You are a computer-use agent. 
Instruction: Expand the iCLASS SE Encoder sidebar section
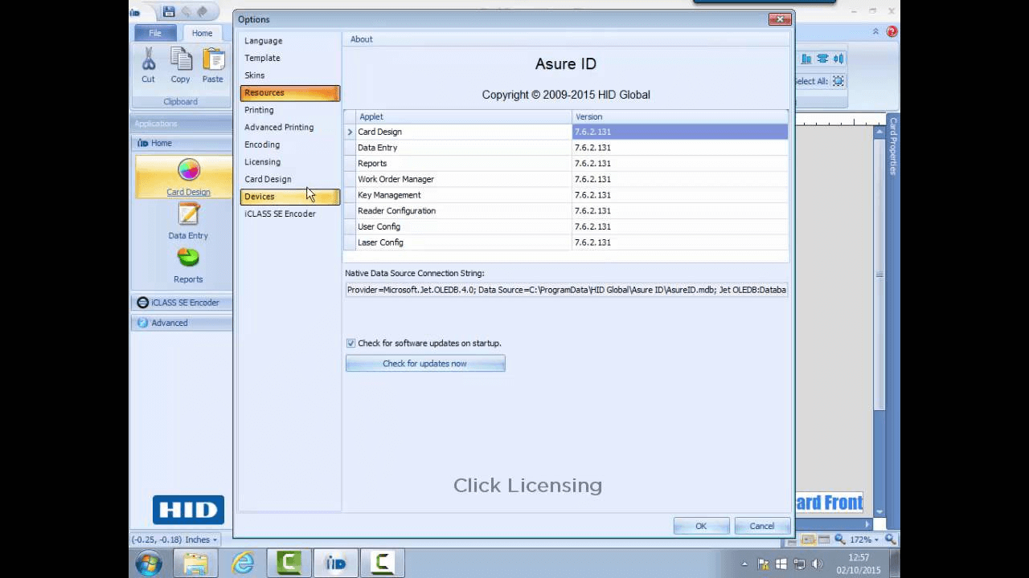point(181,303)
